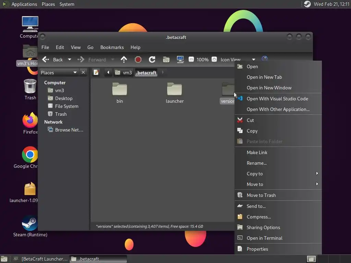This screenshot has height=263, width=351.
Task: Choose Rename from the context menu
Action: pos(278,163)
